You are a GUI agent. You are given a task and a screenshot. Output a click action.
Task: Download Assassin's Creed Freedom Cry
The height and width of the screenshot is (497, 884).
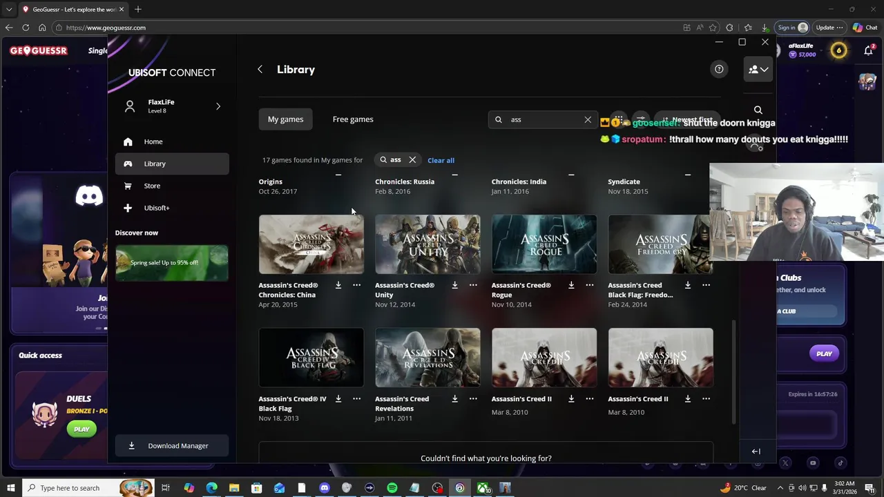[x=687, y=285]
